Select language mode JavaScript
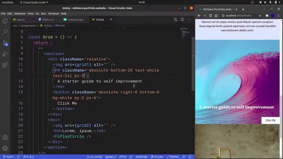Image resolution: width=283 pixels, height=159 pixels. point(141,157)
